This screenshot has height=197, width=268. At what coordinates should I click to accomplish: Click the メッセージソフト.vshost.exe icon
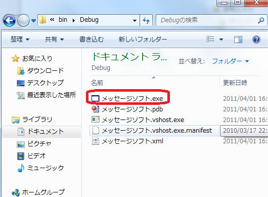click(x=95, y=120)
